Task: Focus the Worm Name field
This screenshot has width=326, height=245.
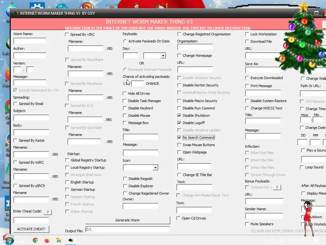Action: click(30, 41)
